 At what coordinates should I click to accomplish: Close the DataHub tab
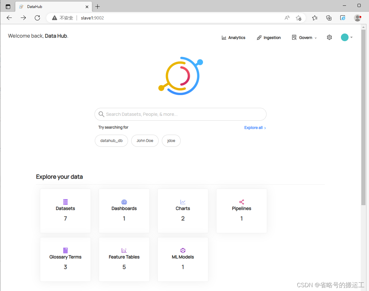87,7
